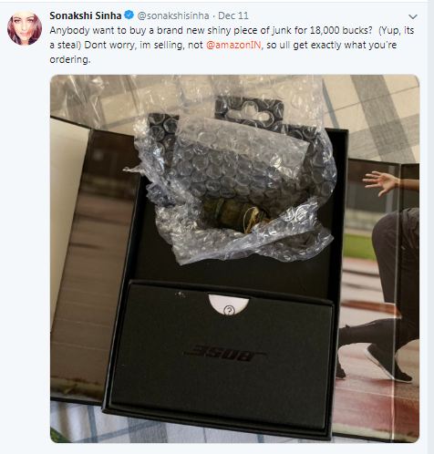
Task: Click the mirrored Bose logo on box
Action: (225, 354)
